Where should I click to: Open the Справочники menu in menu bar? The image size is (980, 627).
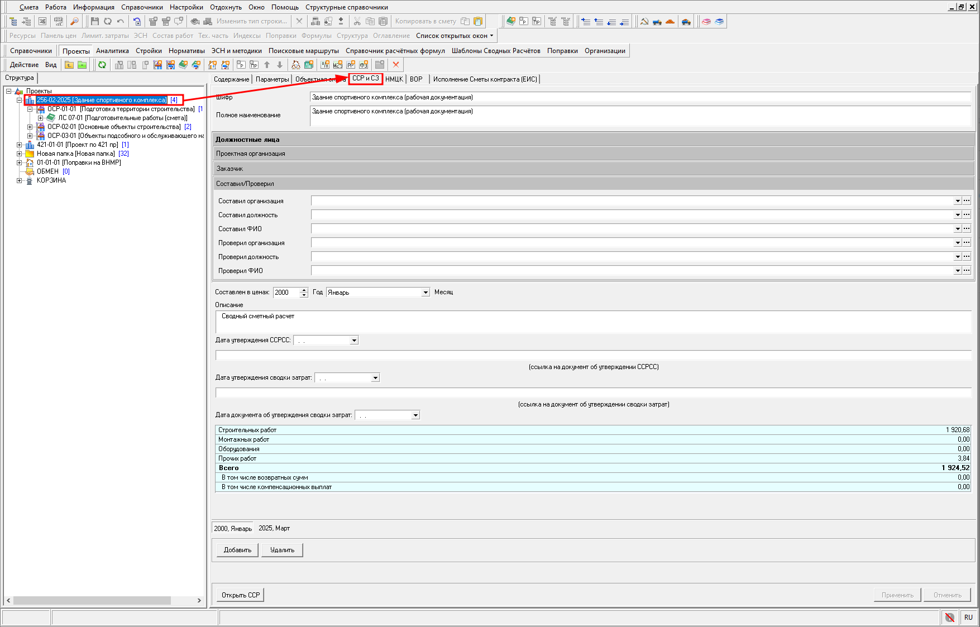click(142, 7)
